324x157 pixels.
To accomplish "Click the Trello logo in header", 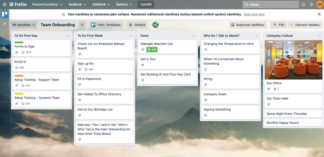I will tap(18, 4).
